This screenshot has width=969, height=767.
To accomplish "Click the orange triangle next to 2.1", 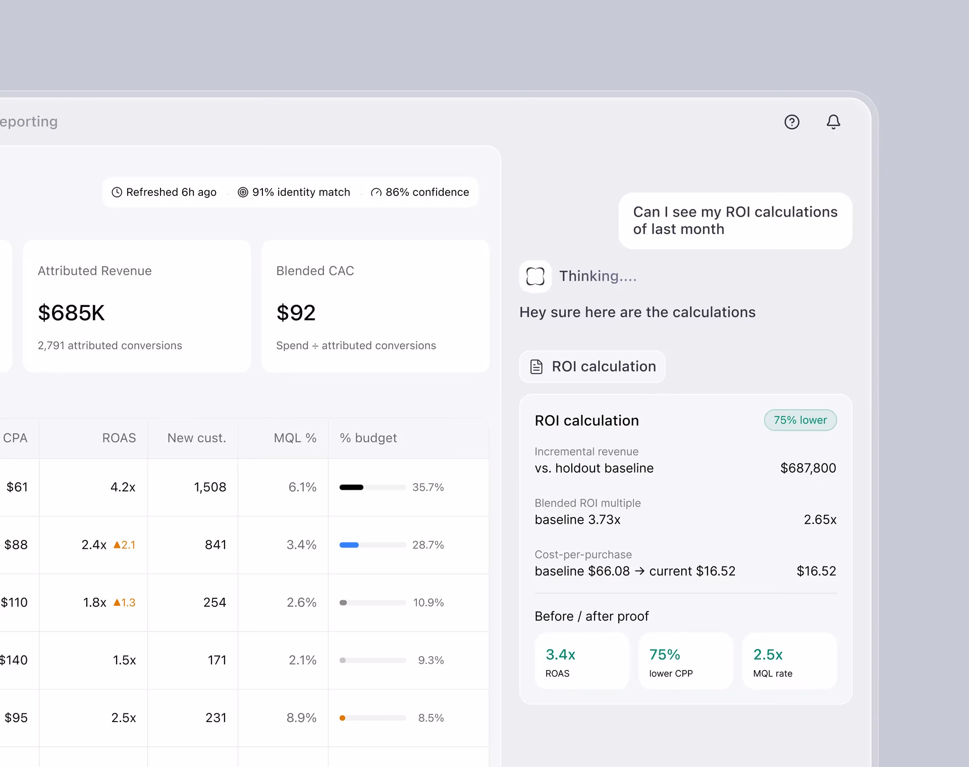I will 117,545.
